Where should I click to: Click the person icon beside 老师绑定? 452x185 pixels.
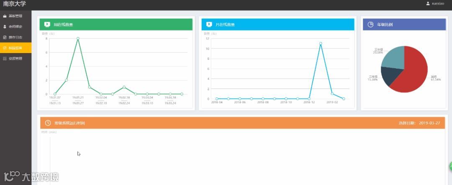pyautogui.click(x=5, y=27)
